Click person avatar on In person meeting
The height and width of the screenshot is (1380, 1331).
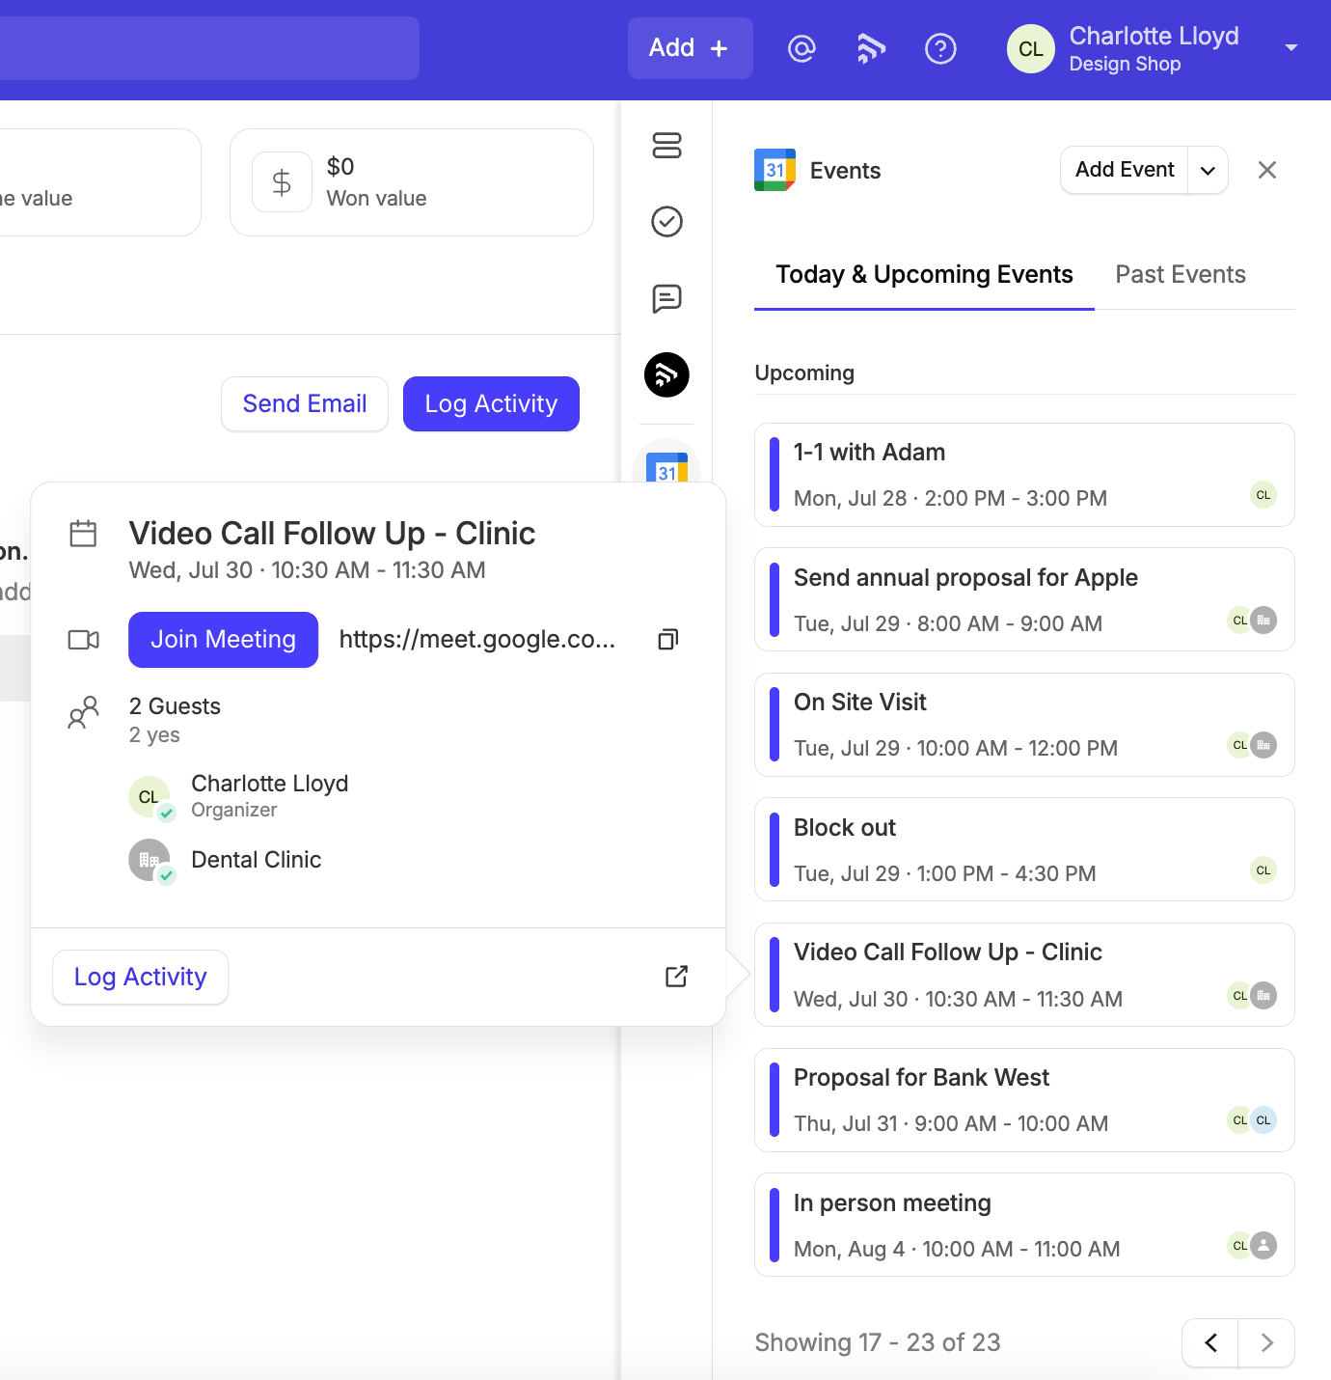click(1264, 1246)
